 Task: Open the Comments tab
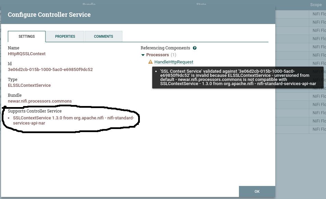point(103,36)
